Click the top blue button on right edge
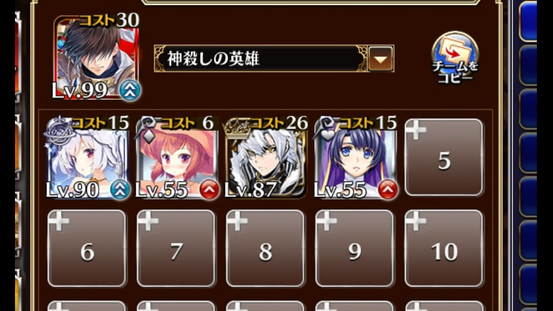 pos(528,21)
